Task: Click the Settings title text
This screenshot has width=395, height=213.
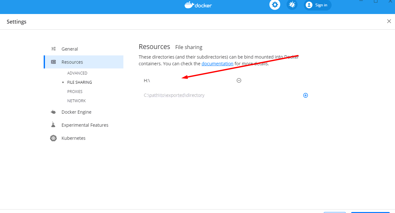Action: click(17, 22)
